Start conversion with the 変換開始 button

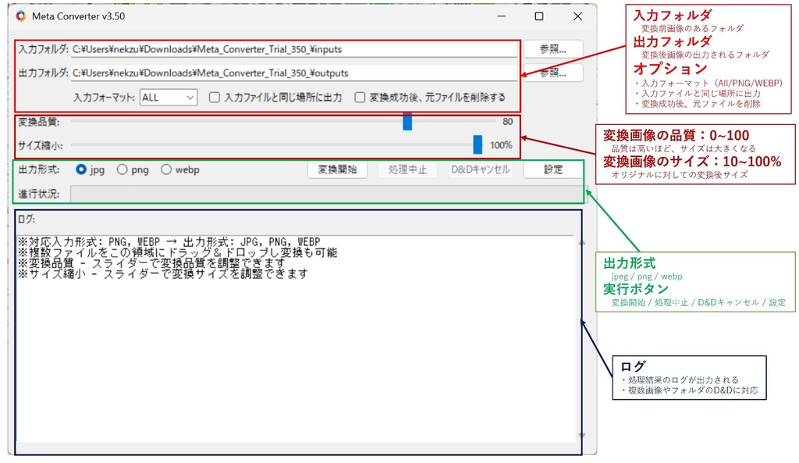coord(336,169)
